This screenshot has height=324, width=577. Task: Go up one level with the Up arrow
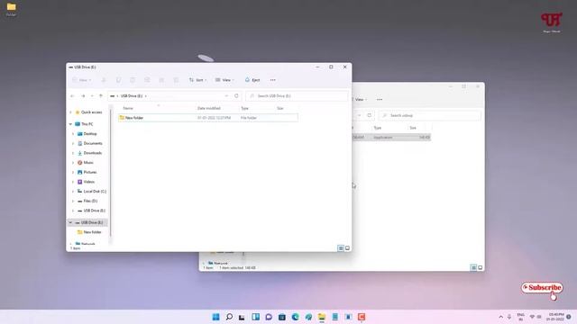101,96
